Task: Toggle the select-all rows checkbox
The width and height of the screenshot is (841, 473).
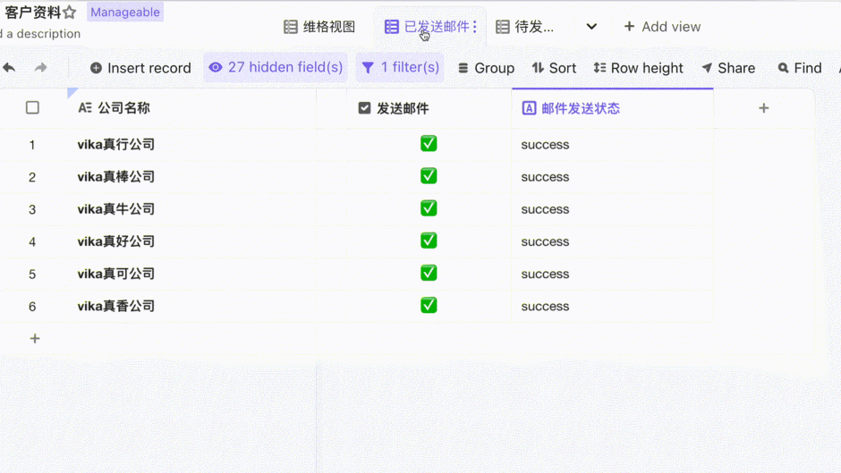Action: [x=32, y=108]
